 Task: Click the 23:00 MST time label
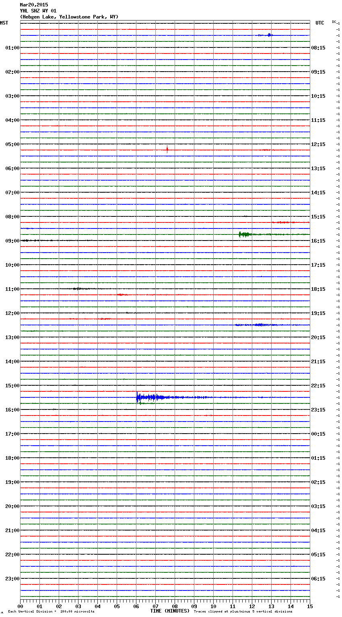12,579
